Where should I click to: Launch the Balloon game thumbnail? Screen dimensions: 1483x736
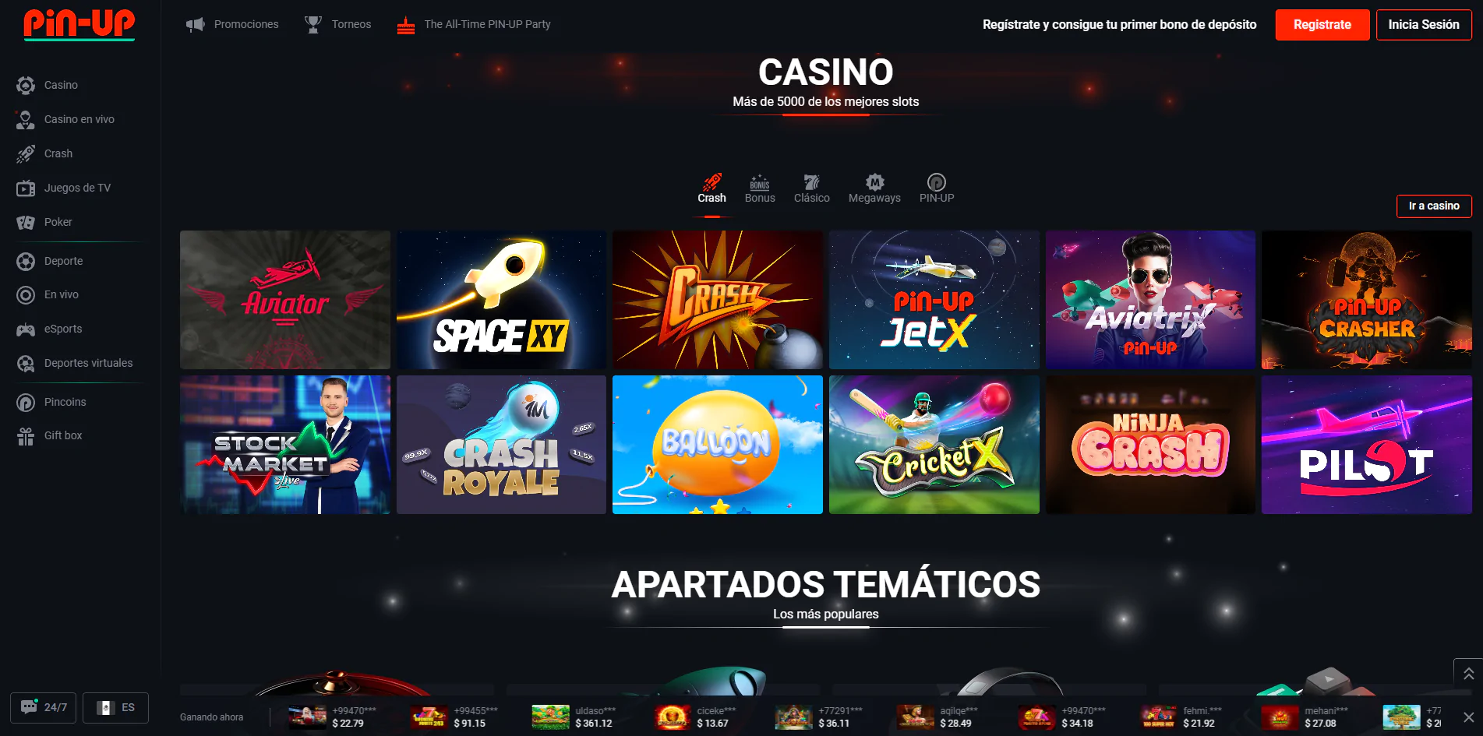(x=718, y=445)
